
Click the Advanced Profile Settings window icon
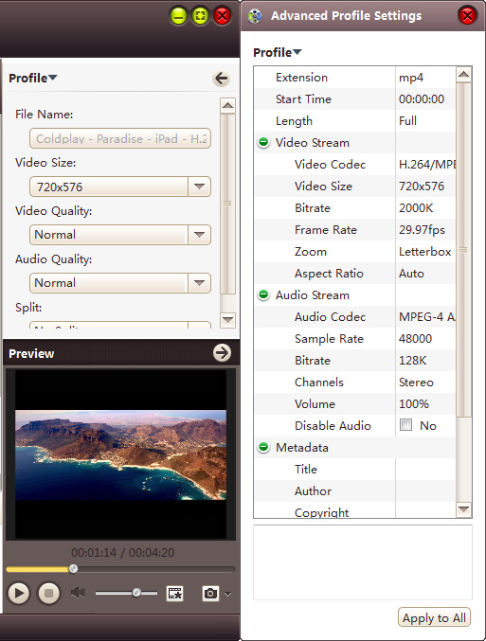255,16
